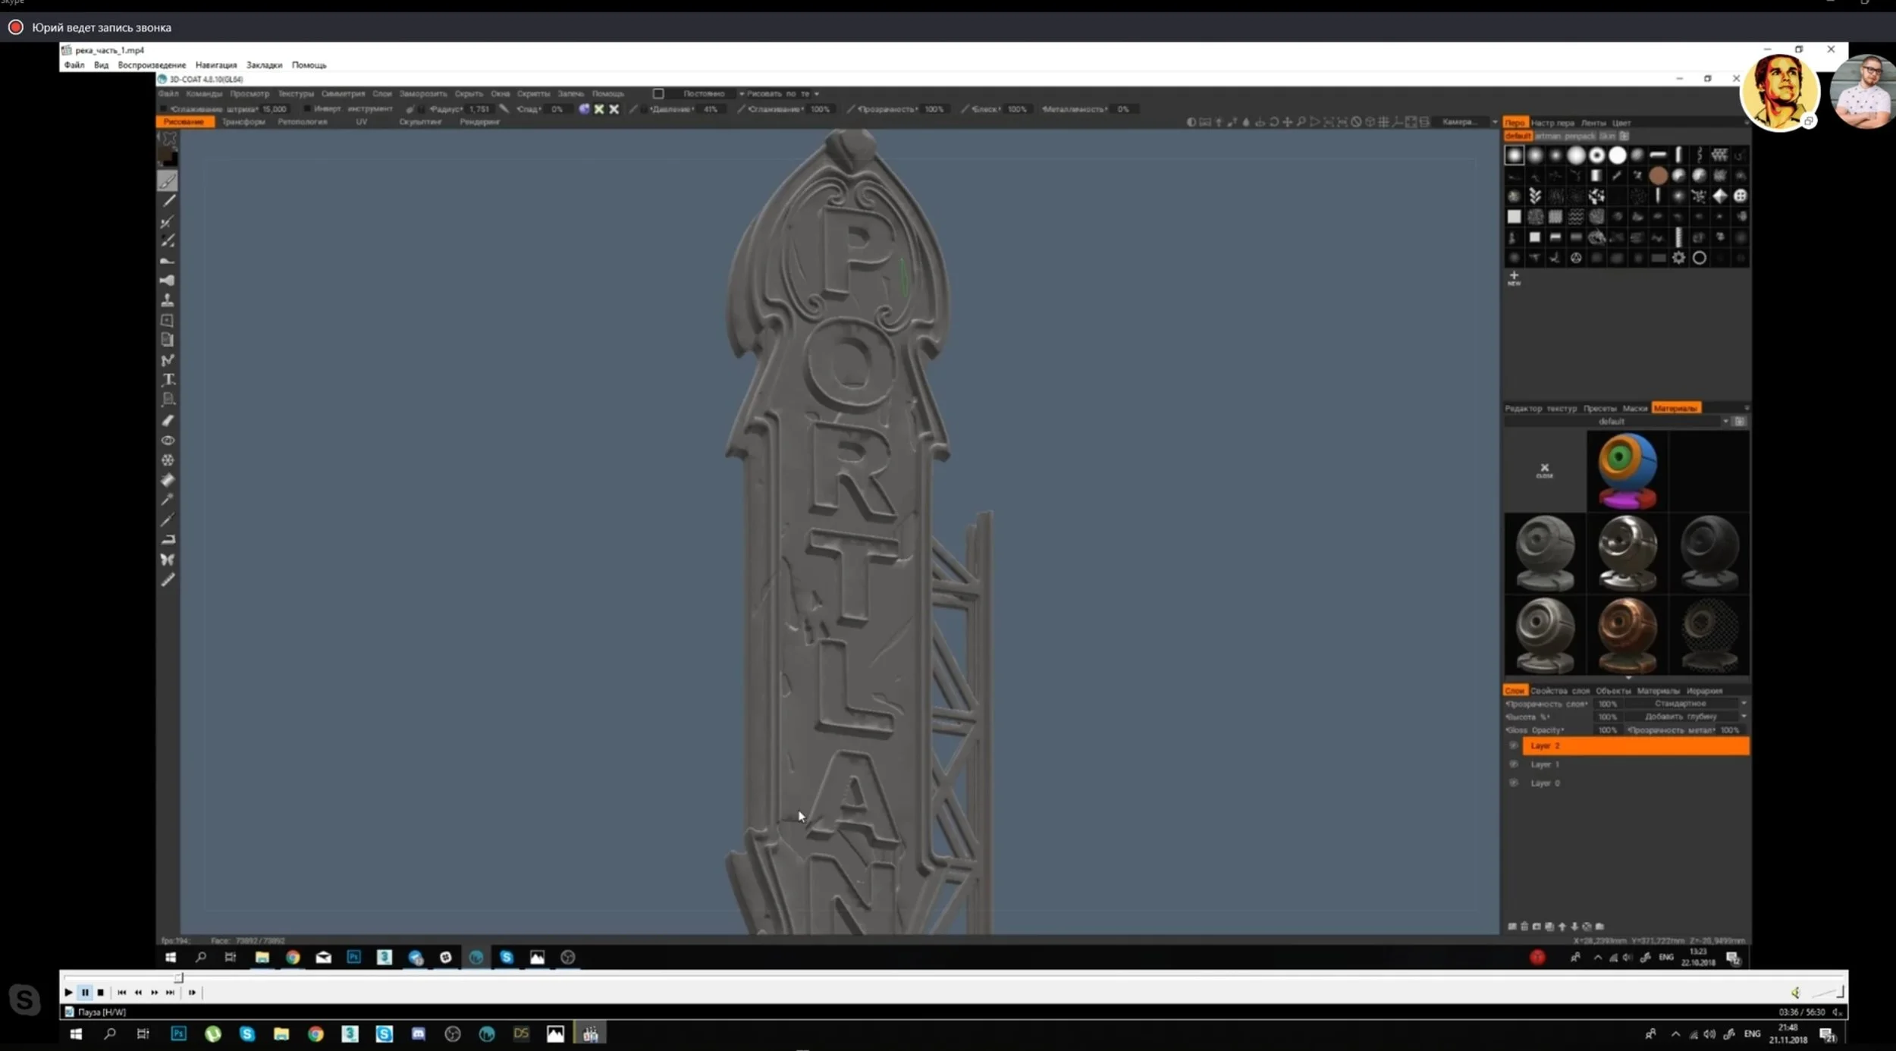Toggle the grid icon in viewport bar
Image resolution: width=1896 pixels, height=1051 pixels.
point(1383,121)
